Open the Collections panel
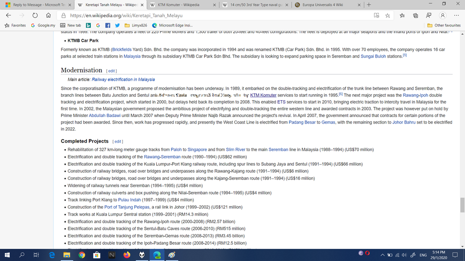465x261 pixels. [416, 15]
